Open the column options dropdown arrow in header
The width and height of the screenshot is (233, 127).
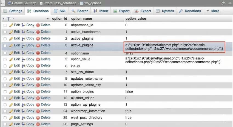click(x=47, y=19)
